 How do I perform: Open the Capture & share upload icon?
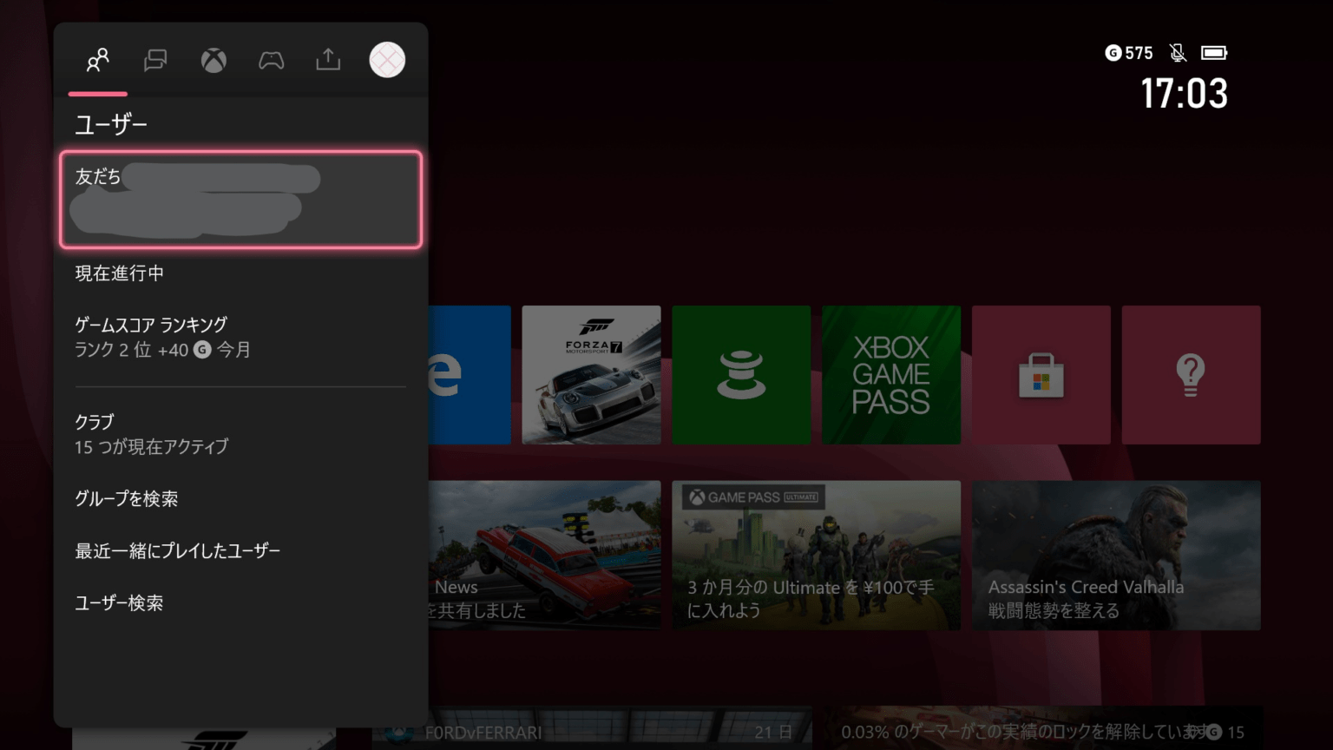click(327, 60)
